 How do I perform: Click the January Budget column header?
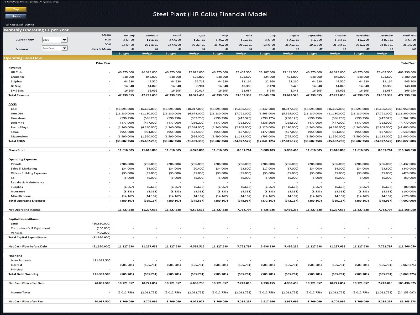pyautogui.click(x=124, y=54)
